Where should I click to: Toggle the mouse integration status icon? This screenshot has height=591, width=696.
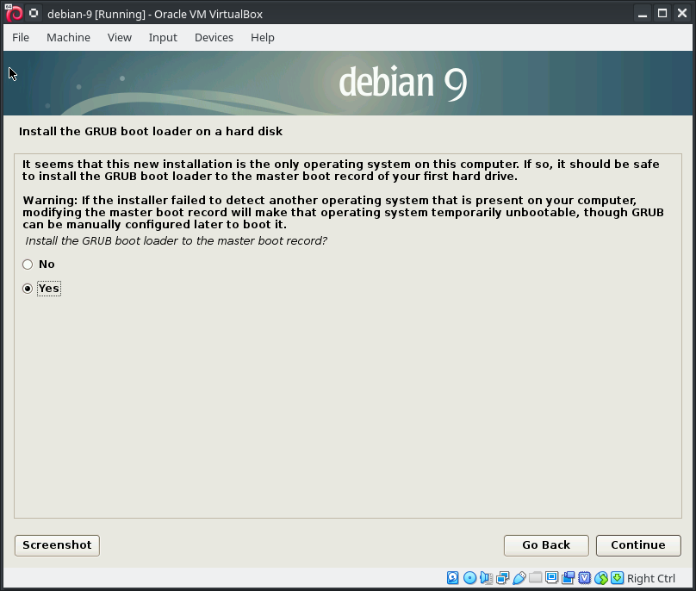(x=600, y=578)
